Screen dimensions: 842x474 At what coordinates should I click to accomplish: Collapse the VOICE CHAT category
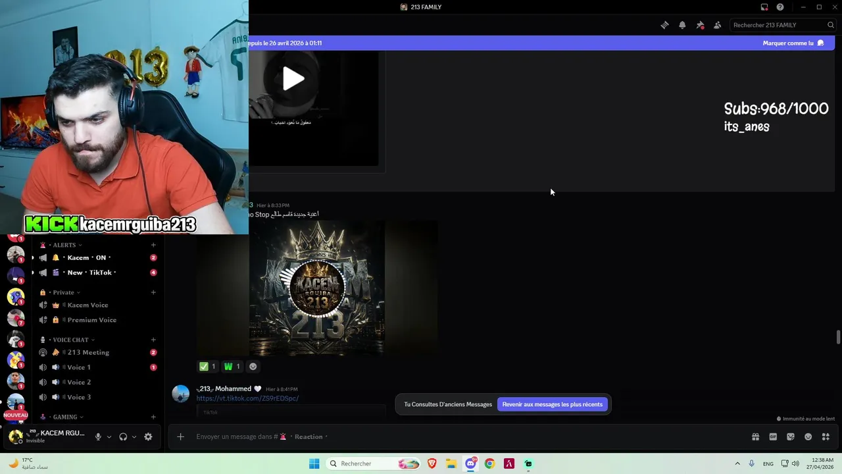(70, 340)
